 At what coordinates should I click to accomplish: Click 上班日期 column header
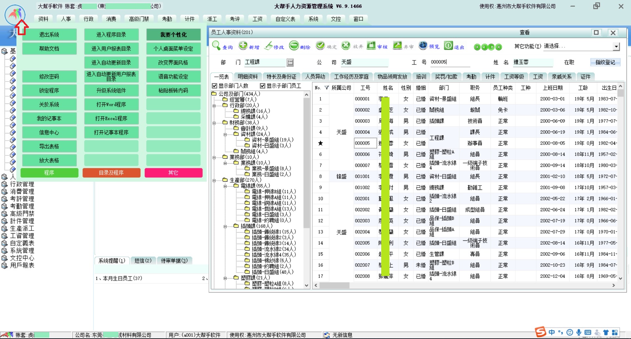point(552,88)
